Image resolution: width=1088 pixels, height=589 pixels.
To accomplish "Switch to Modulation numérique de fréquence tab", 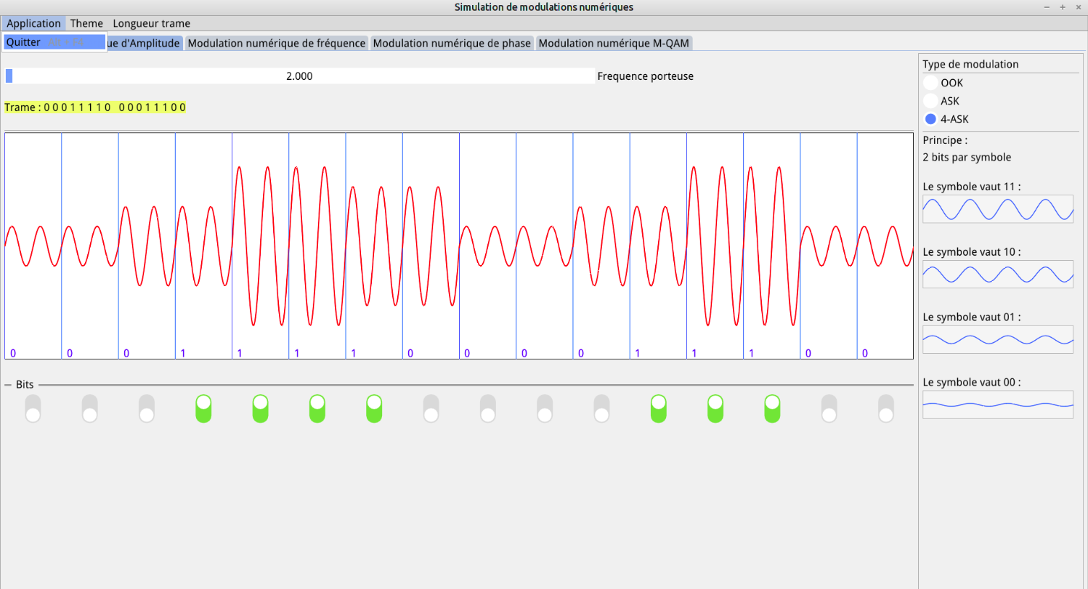I will pos(277,43).
